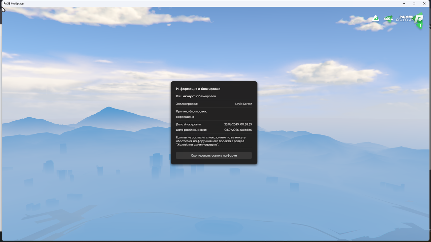The width and height of the screenshot is (431, 242).
Task: Click the 'Дата блокировки:' label
Action: pyautogui.click(x=189, y=124)
